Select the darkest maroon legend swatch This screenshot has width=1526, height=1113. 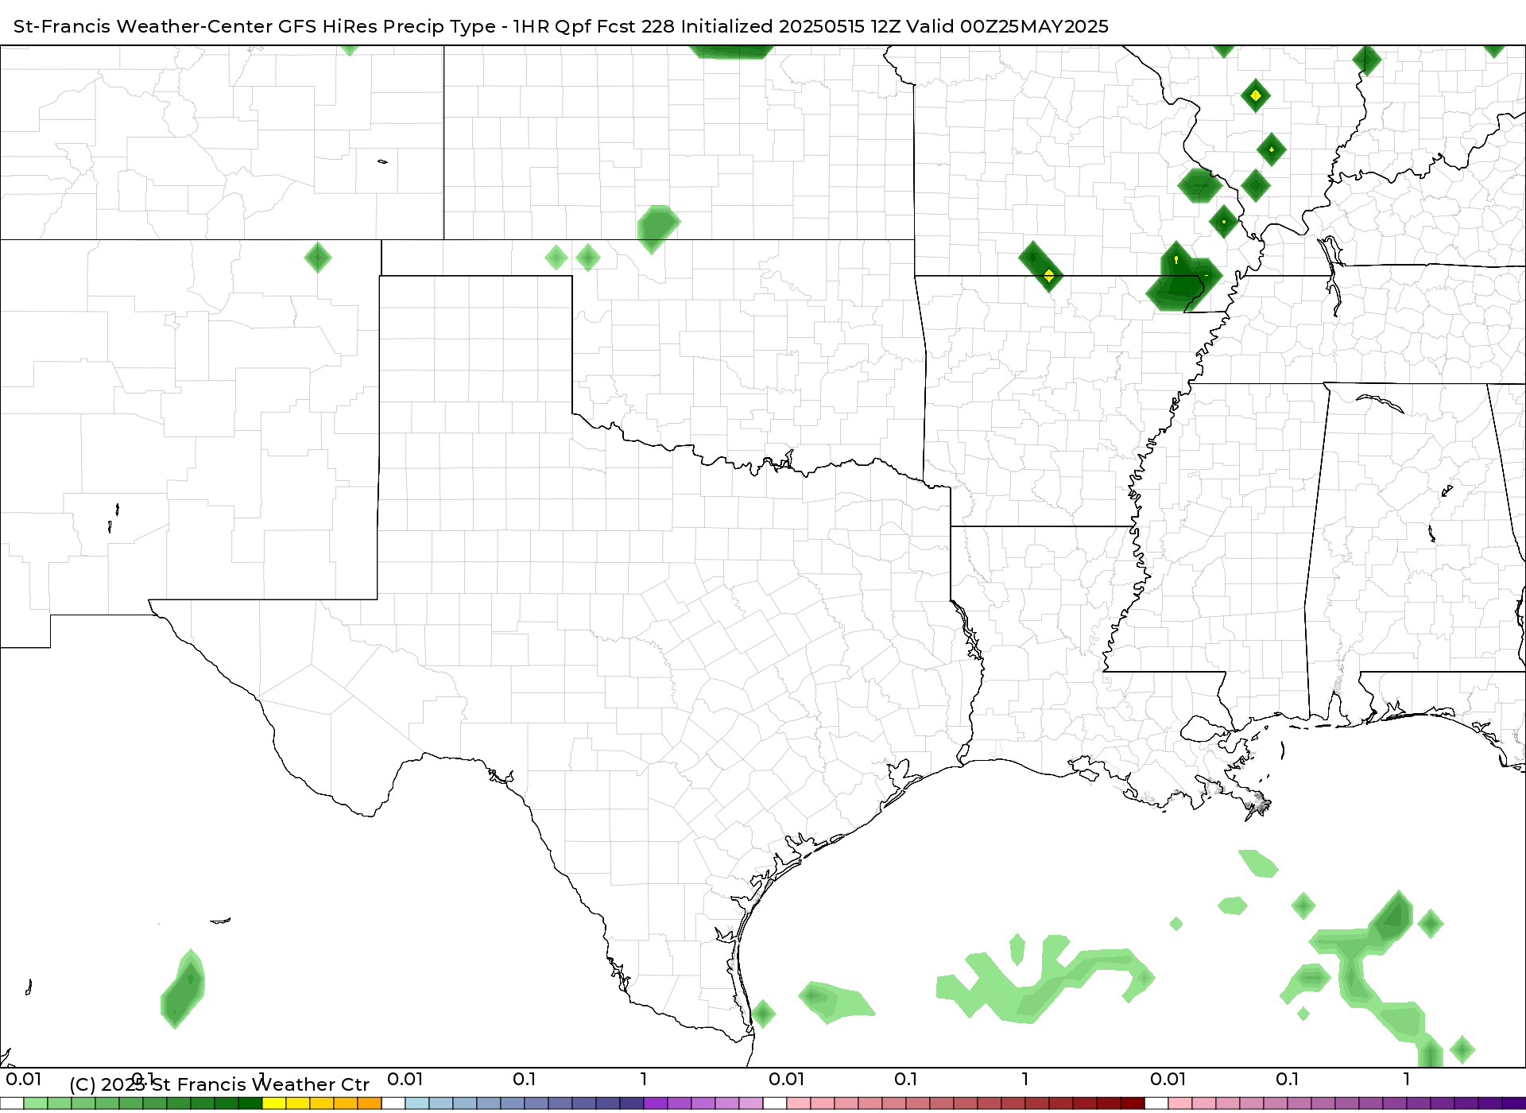[x=1133, y=1104]
